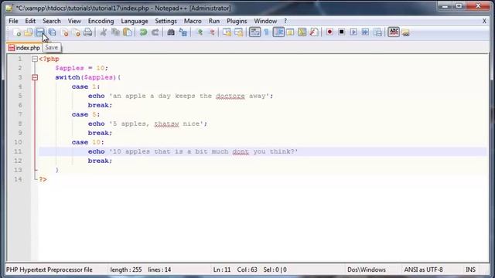
Task: Click the Zoom In icon
Action: (200, 32)
